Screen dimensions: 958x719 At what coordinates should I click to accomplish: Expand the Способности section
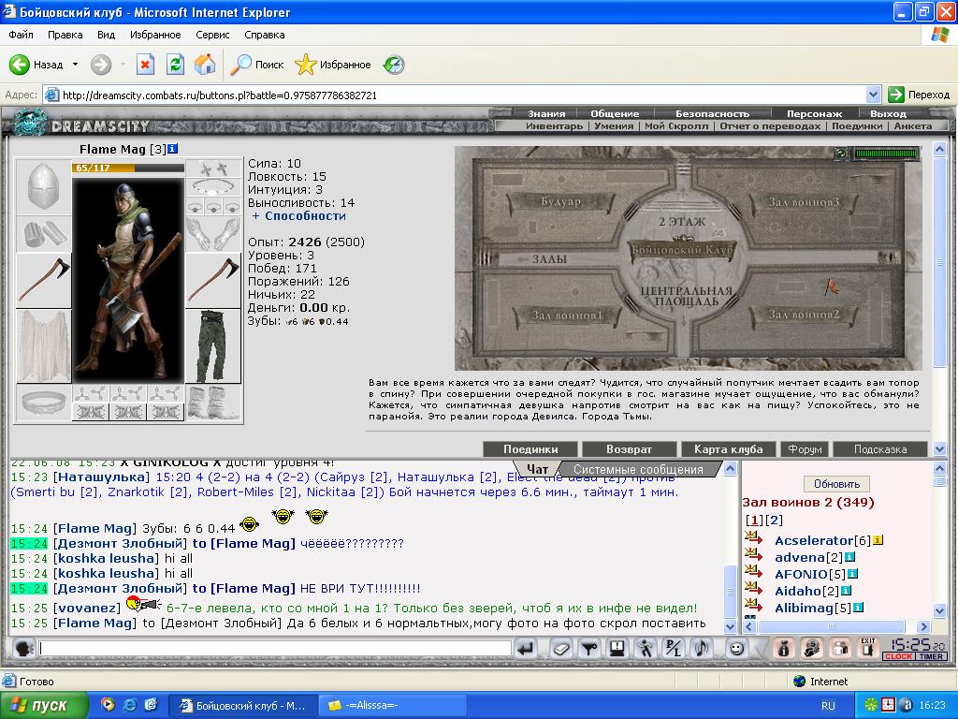298,216
